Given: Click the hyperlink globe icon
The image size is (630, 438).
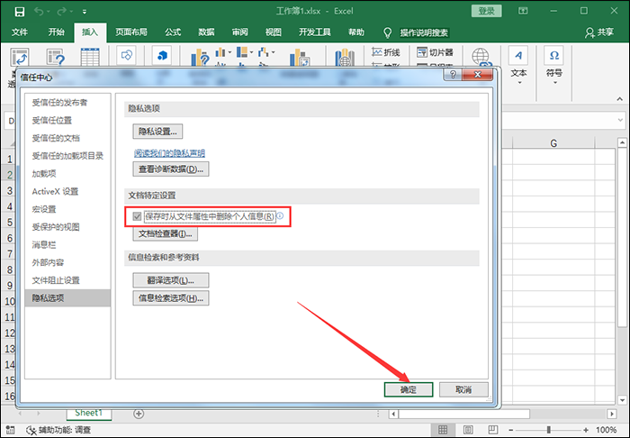Looking at the screenshot, I should [x=481, y=57].
